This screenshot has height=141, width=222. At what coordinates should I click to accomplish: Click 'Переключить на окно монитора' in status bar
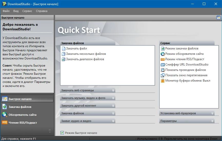[x=190, y=139]
